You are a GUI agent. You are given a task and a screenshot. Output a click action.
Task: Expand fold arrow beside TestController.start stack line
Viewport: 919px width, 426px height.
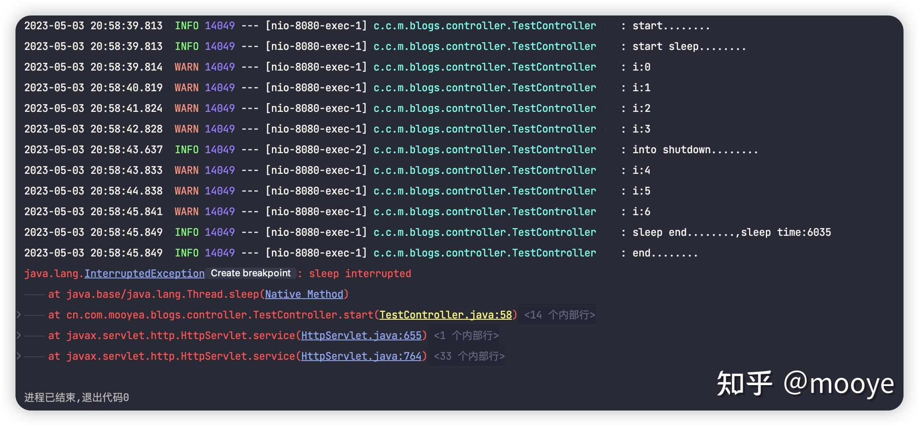tap(19, 315)
